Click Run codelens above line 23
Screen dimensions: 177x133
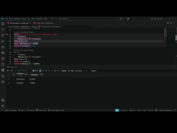tap(16, 32)
